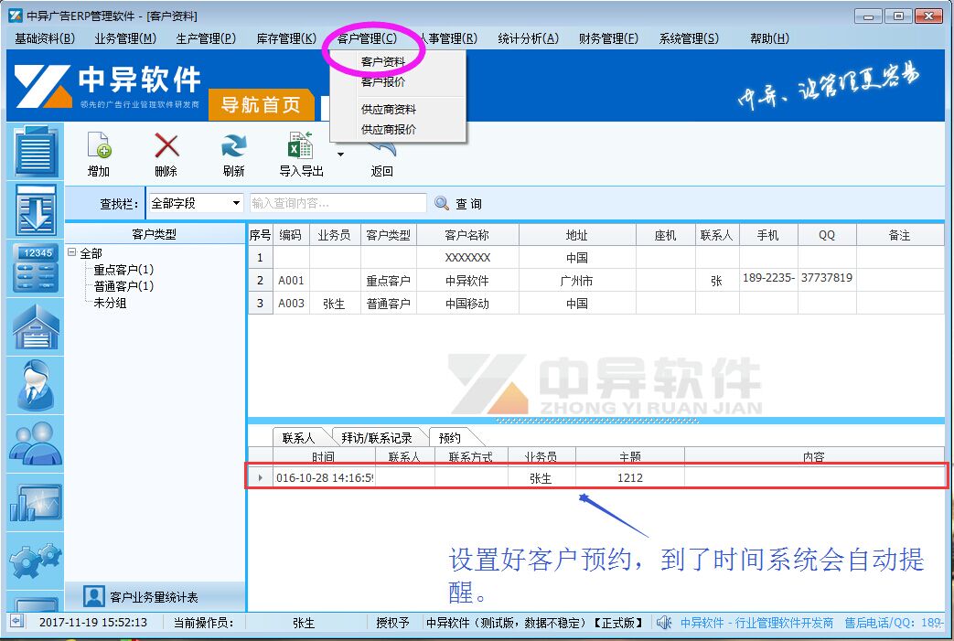The height and width of the screenshot is (641, 954).
Task: Select 普通客户(1) in customer type tree
Action: click(123, 286)
